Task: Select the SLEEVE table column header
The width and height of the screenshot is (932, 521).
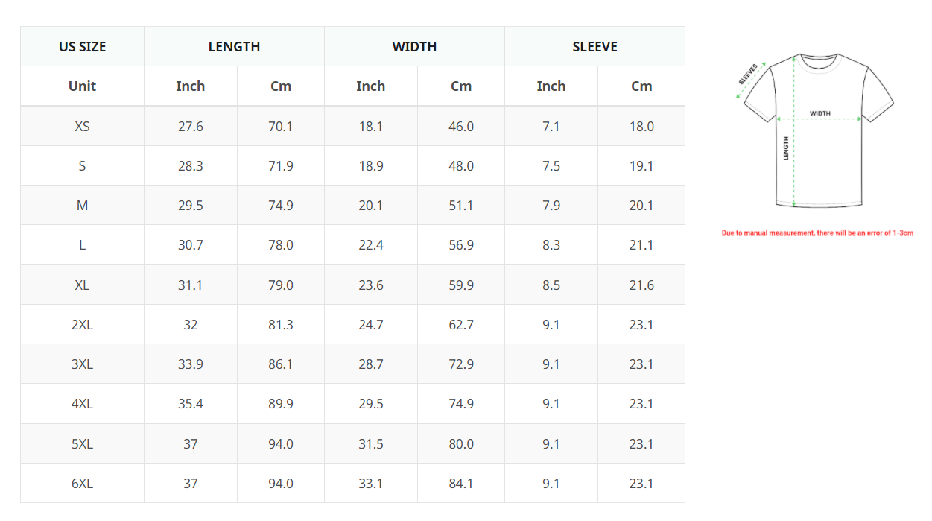Action: tap(595, 46)
